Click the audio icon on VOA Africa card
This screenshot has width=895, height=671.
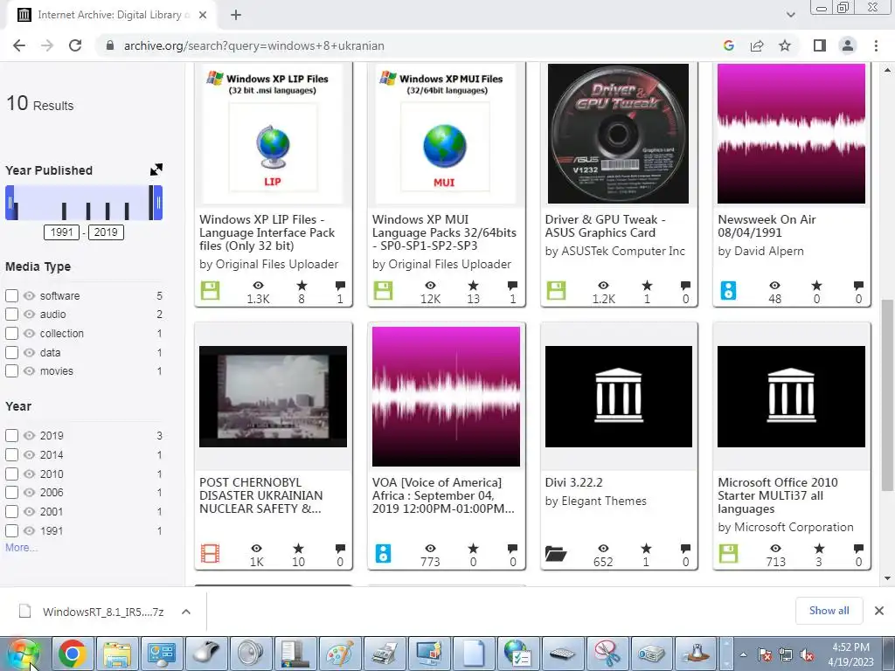click(x=383, y=553)
